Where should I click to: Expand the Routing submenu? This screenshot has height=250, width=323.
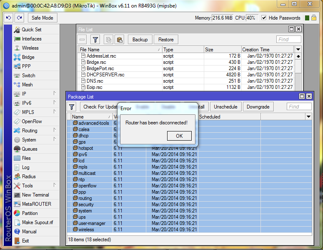[x=55, y=130]
